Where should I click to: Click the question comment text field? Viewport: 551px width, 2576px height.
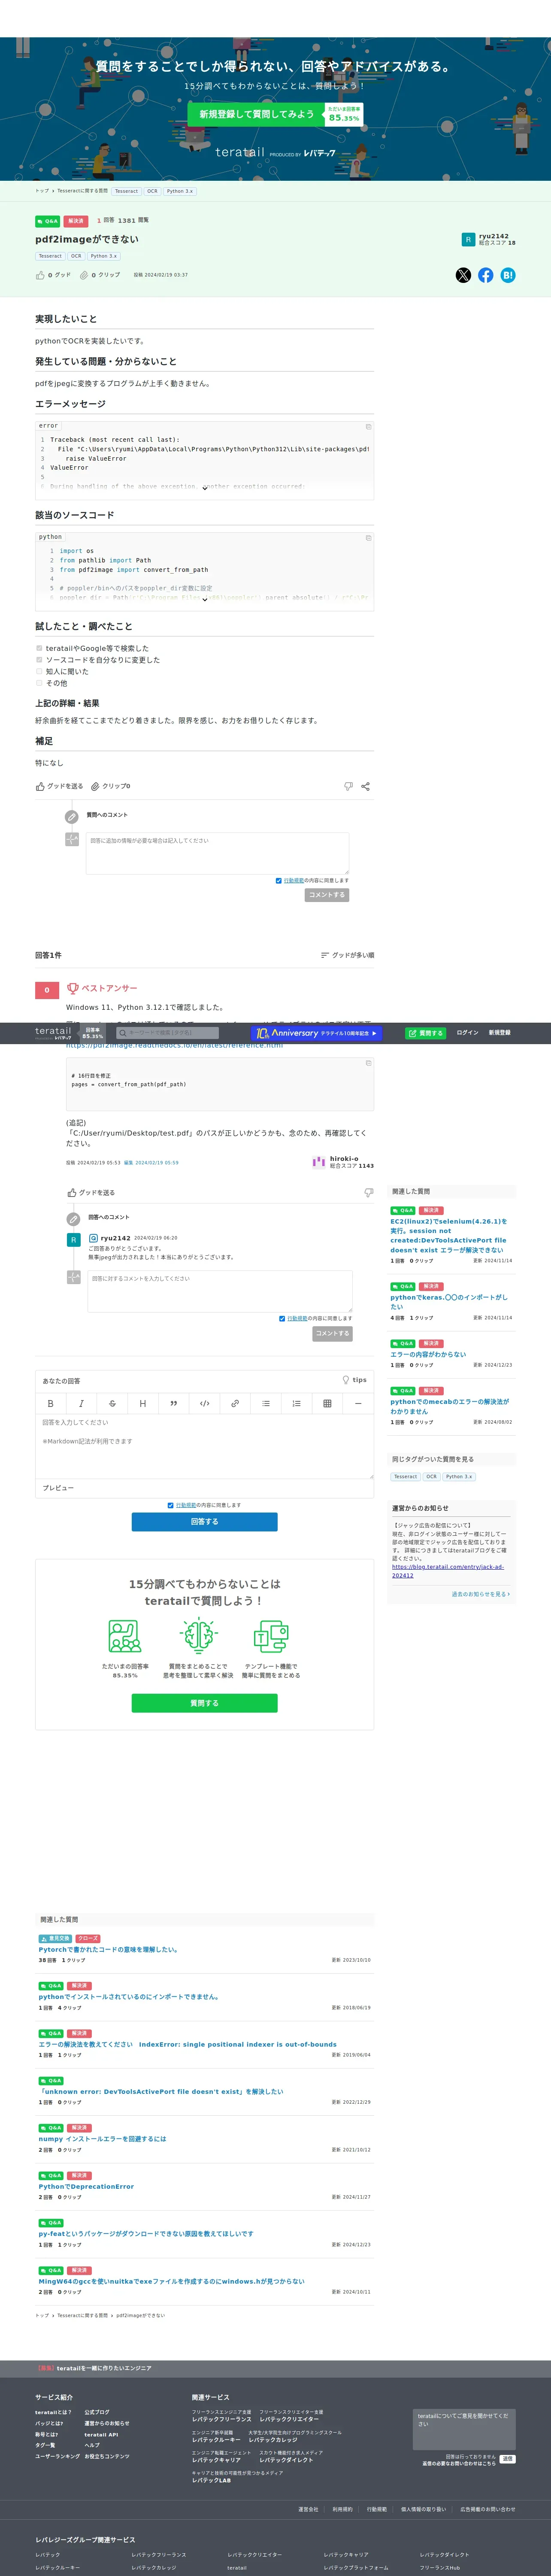(217, 853)
